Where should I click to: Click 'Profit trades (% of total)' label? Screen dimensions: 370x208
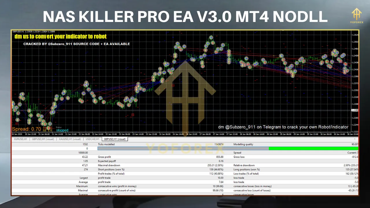112,174
